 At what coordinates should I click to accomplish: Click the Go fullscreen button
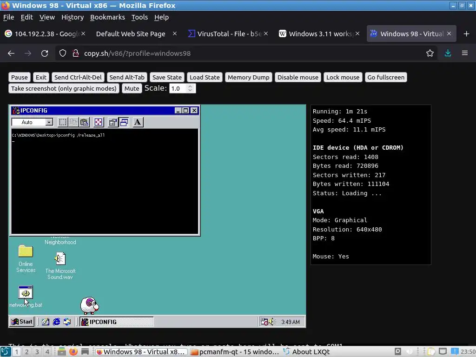coord(386,78)
